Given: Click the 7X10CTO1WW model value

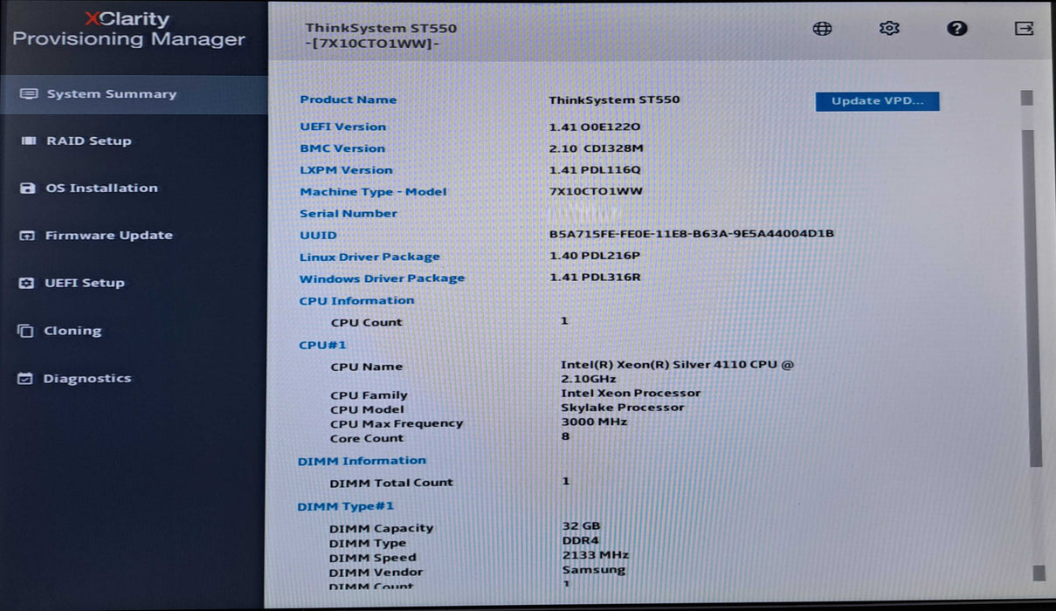Looking at the screenshot, I should [x=596, y=191].
